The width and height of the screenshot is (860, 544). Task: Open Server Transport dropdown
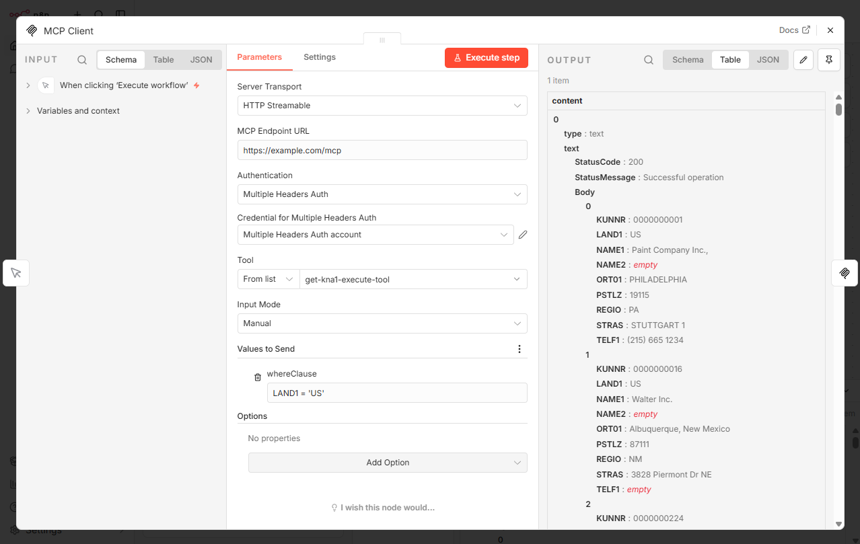tap(382, 106)
